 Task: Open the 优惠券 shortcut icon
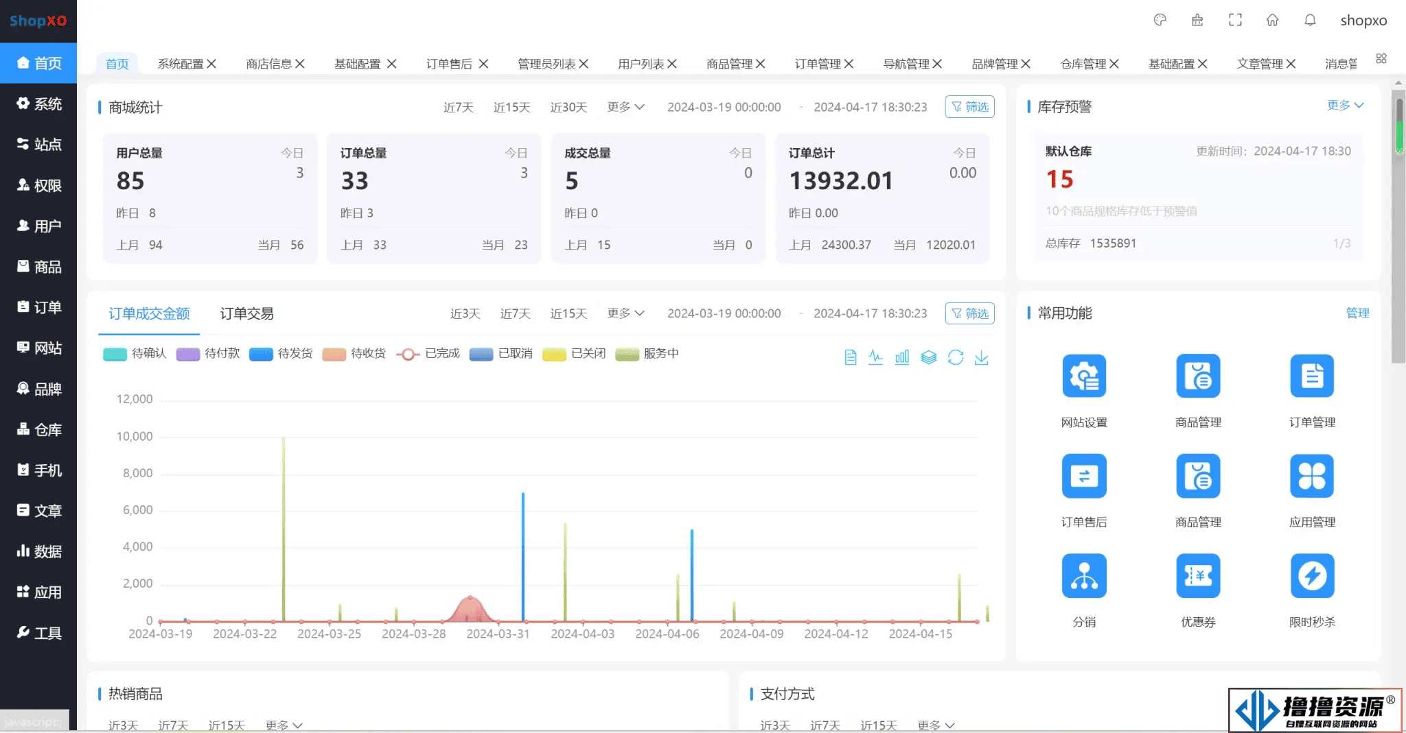coord(1198,575)
